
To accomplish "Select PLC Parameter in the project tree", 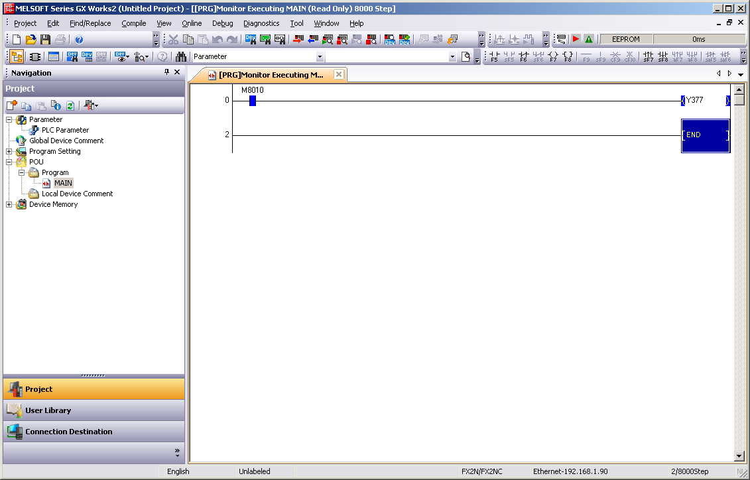I will (65, 130).
